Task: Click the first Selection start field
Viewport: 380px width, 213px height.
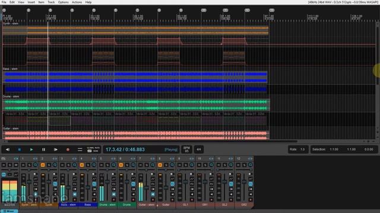Action: [x=334, y=149]
